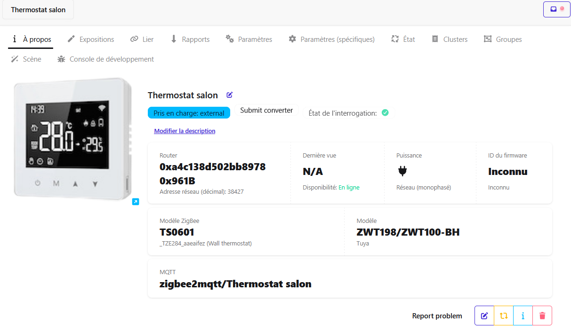The height and width of the screenshot is (332, 571).
Task: Switch to the Lier tab
Action: click(x=142, y=40)
